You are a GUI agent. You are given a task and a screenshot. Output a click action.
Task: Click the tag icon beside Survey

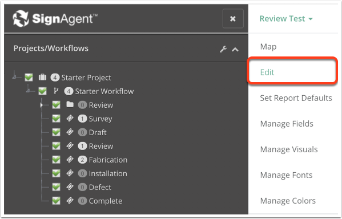(70, 118)
